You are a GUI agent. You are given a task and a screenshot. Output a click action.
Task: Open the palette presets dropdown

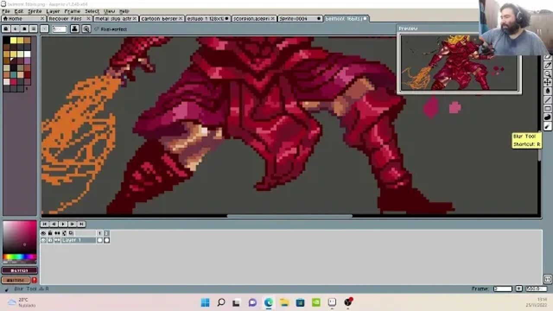tap(24, 29)
